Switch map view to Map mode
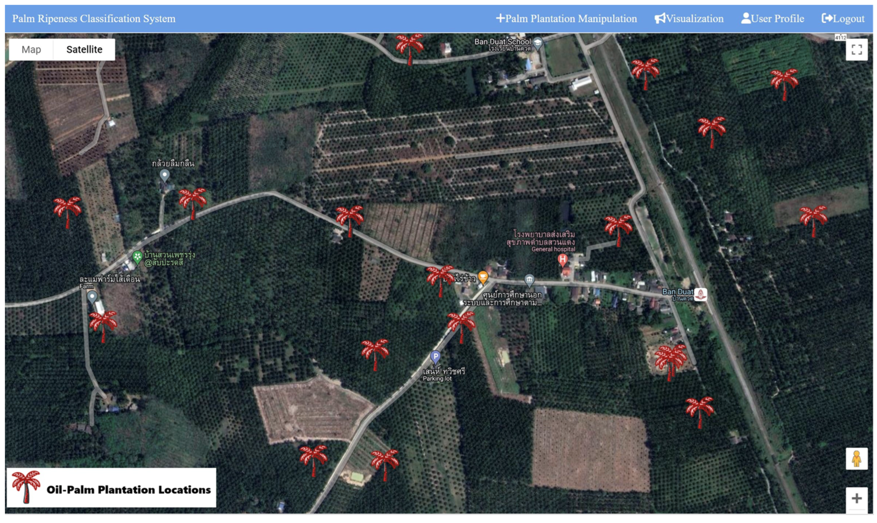 tap(31, 50)
